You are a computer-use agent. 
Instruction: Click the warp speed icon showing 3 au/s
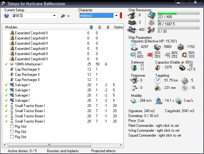click(x=178, y=101)
